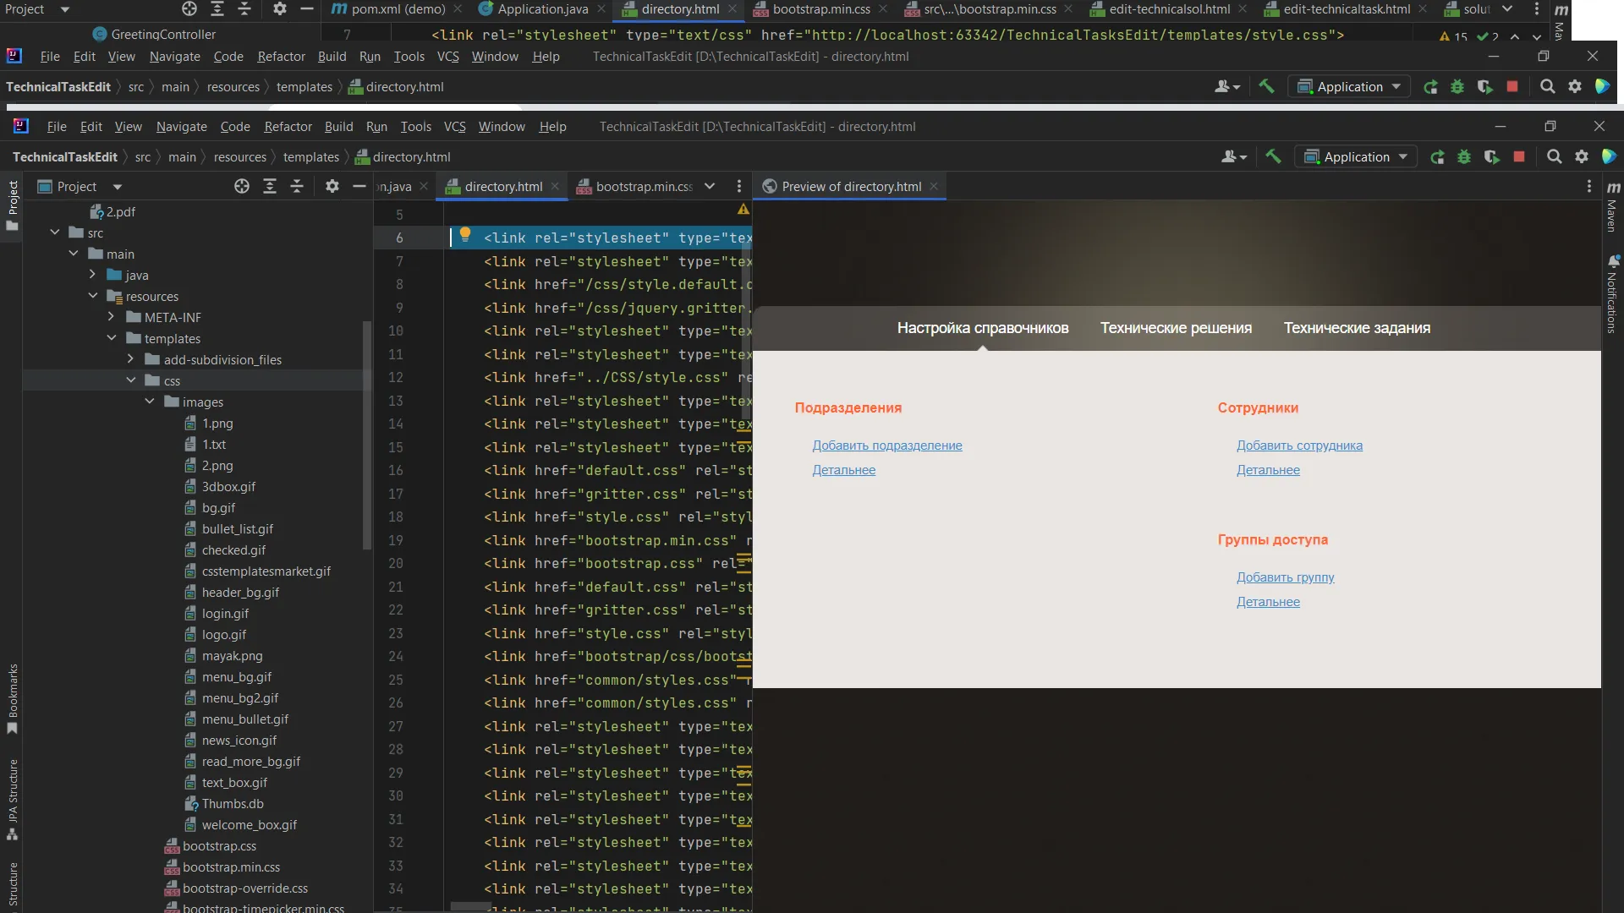Expand the add-subdivision_files folder
This screenshot has height=913, width=1624.
coord(130,359)
